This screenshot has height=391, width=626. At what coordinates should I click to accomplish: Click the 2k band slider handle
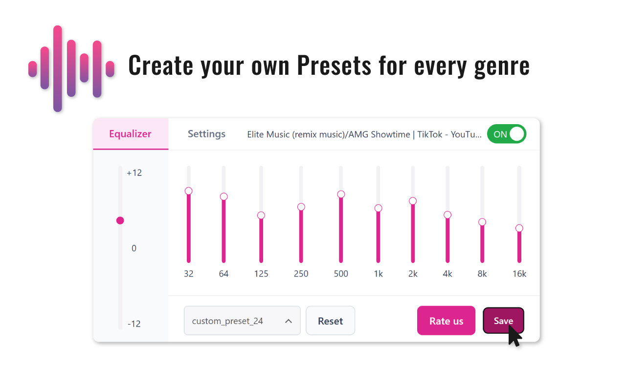pyautogui.click(x=413, y=201)
